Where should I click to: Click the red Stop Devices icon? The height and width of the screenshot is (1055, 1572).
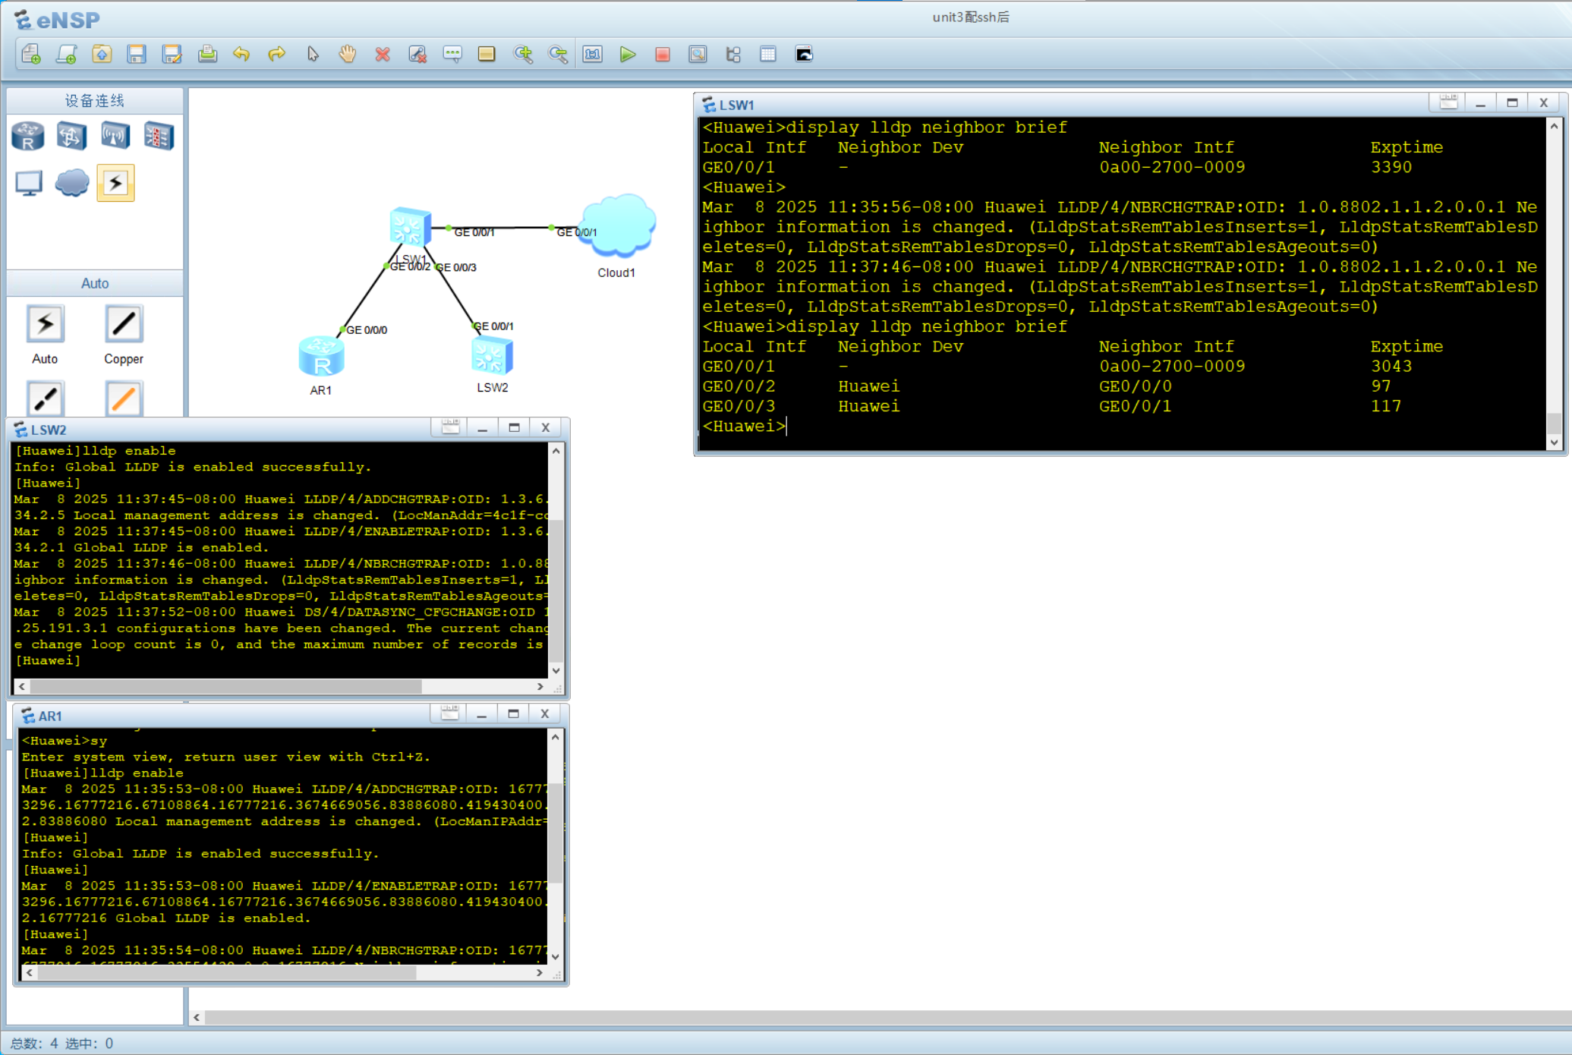tap(662, 55)
